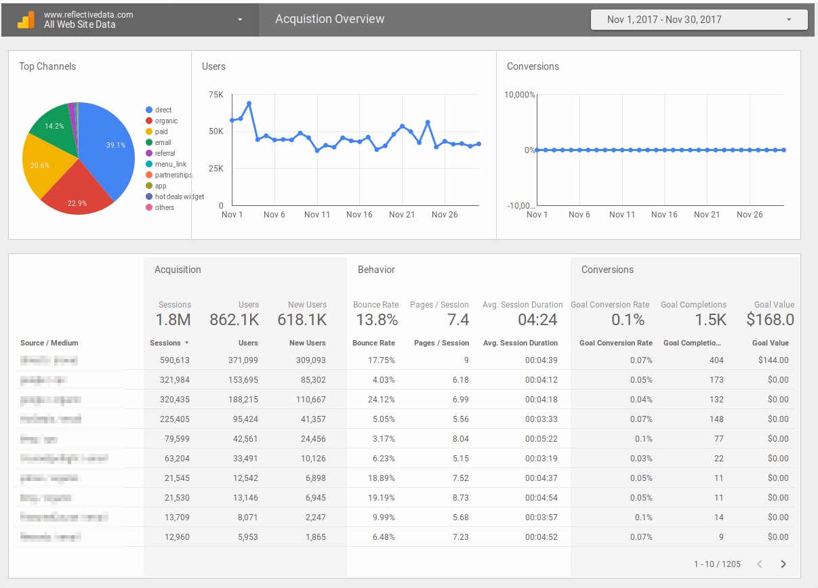Click the Users 862.1K scorecard
This screenshot has width=818, height=588.
coord(234,314)
